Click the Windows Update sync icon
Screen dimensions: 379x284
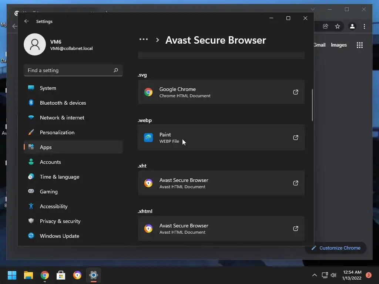pos(31,236)
